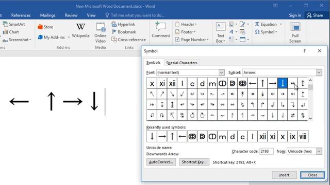This screenshot has height=185, width=330.
Task: Insert a Hyperlink
Action: coord(123,24)
